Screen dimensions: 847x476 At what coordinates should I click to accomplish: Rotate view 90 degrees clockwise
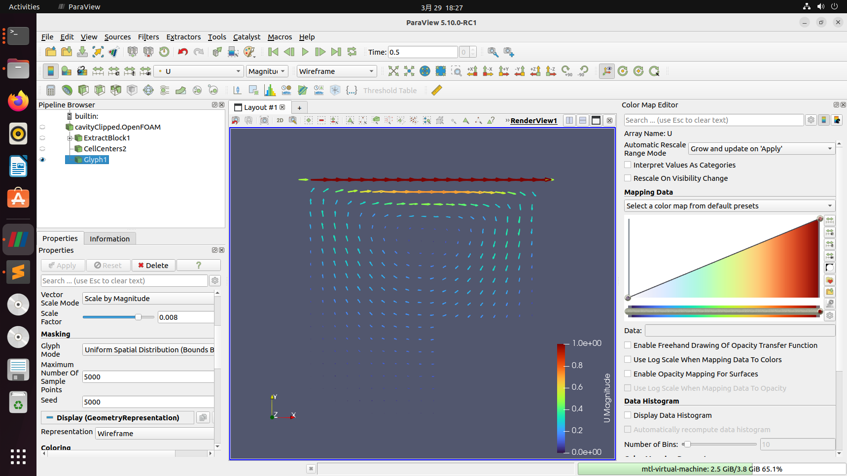coord(567,71)
